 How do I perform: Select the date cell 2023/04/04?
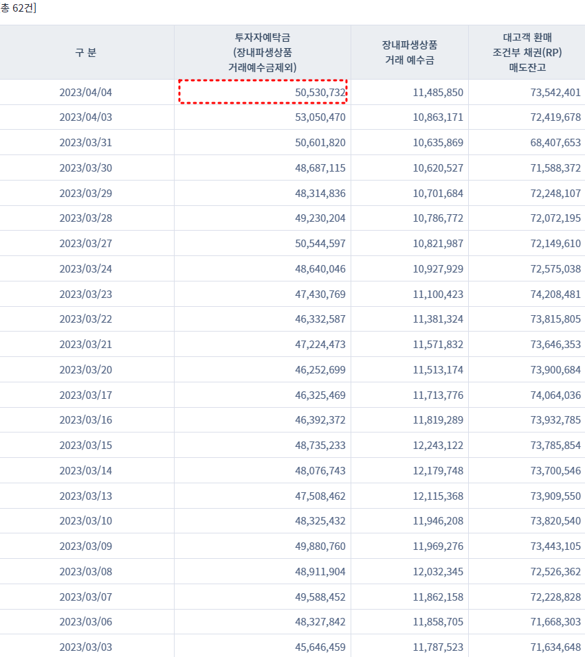click(x=86, y=92)
